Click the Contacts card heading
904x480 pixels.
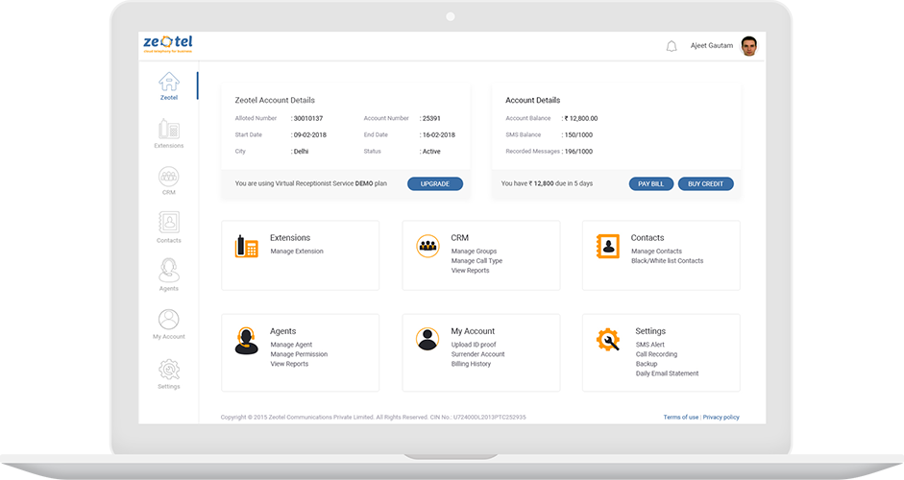pos(647,238)
